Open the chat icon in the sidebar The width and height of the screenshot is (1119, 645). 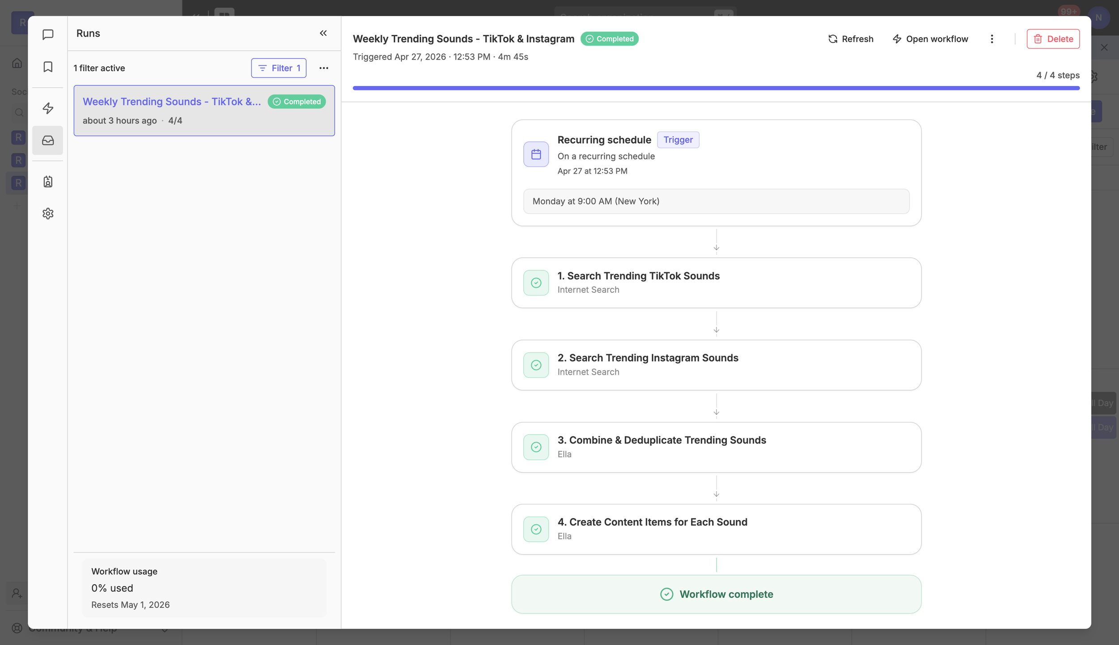[48, 34]
